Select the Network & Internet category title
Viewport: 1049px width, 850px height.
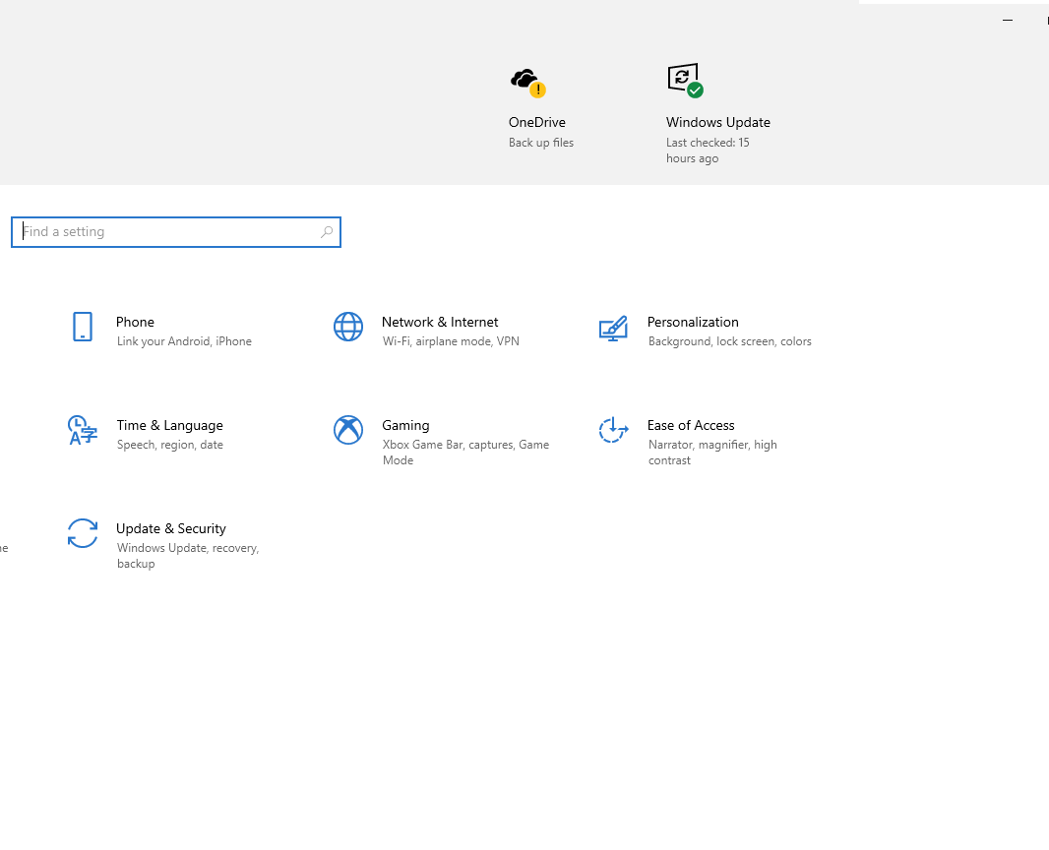440,322
